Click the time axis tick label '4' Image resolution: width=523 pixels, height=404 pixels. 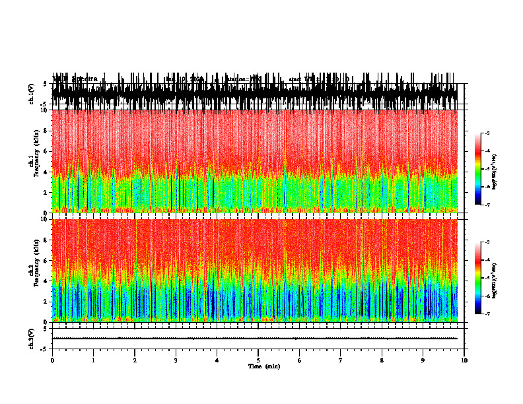[217, 360]
